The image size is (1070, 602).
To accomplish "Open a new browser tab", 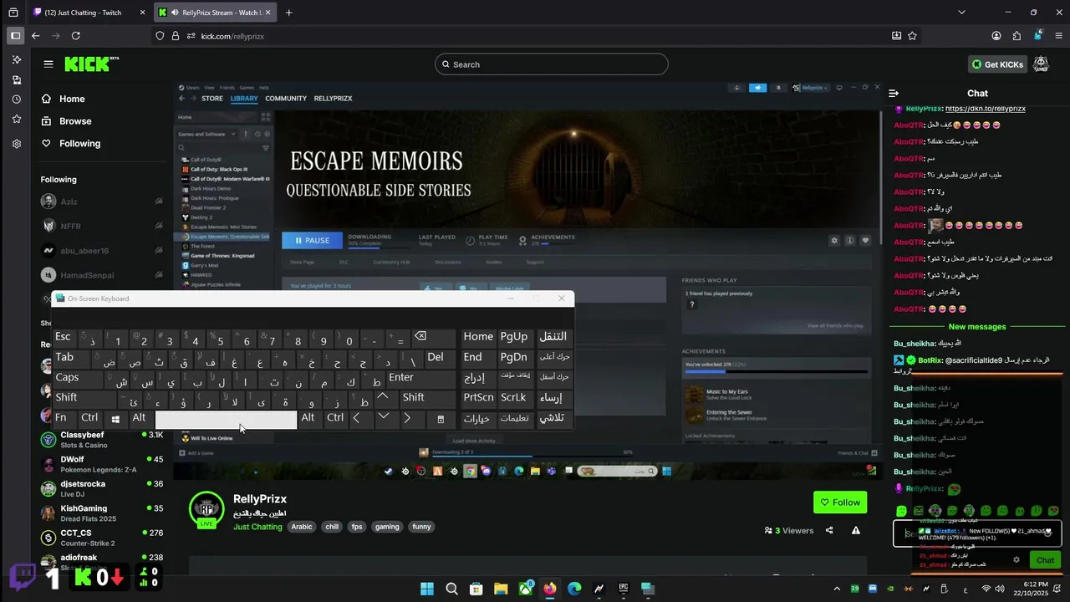I will [x=289, y=13].
